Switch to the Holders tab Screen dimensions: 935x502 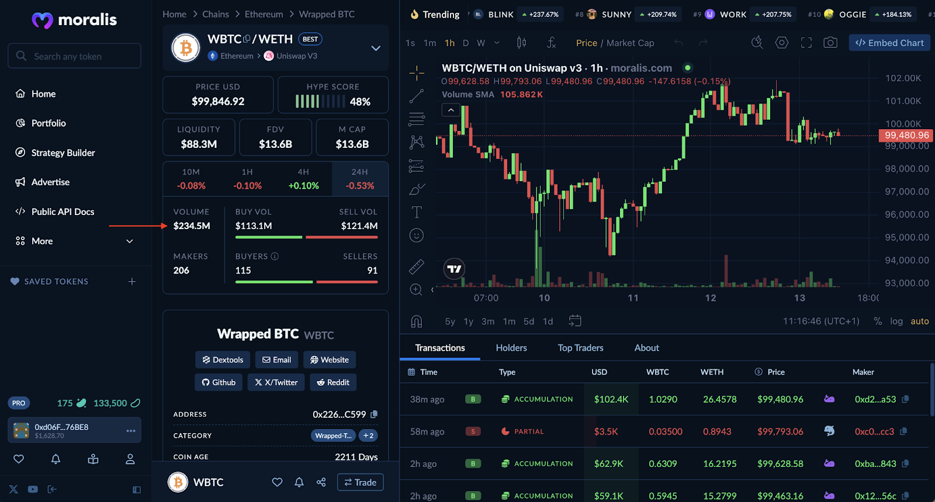pyautogui.click(x=511, y=348)
